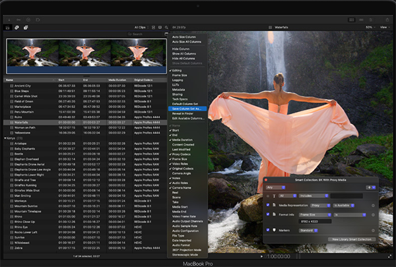This screenshot has width=396, height=267.
Task: Click the Media Representation document icon
Action: (x=274, y=205)
